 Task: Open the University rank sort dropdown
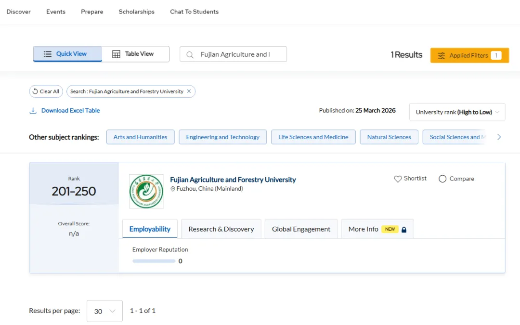(x=457, y=112)
